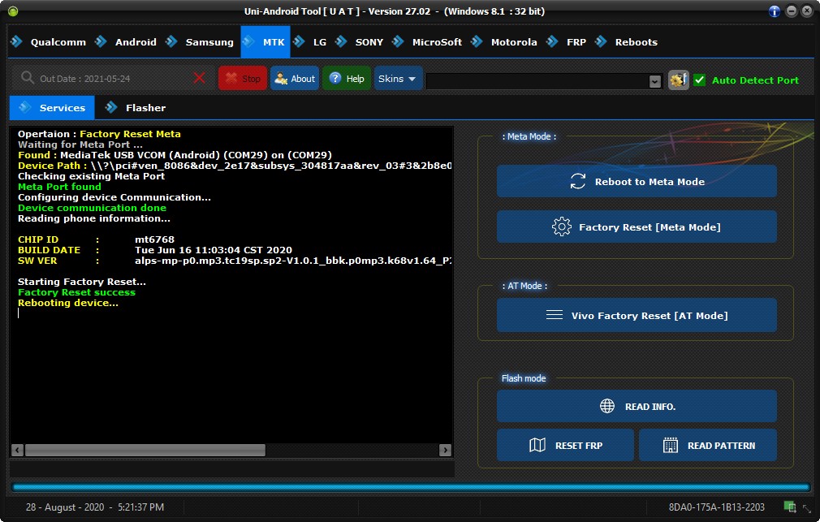820x522 pixels.
Task: Click the RESET FRP button
Action: coord(565,445)
